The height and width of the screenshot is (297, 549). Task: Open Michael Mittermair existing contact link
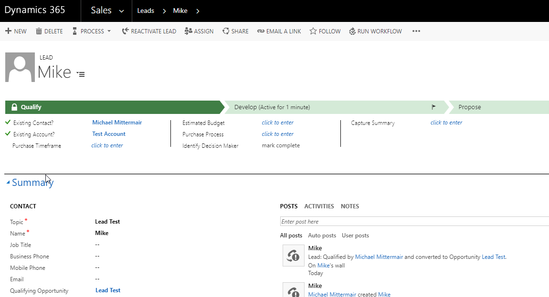[x=117, y=123]
